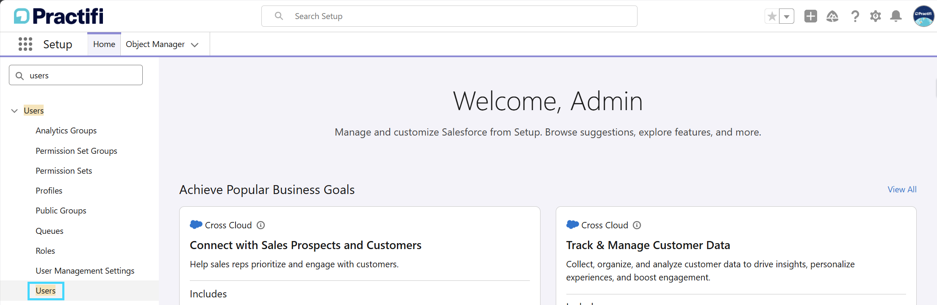
Task: Click cloud icon on Track & Manage card
Action: pos(573,225)
